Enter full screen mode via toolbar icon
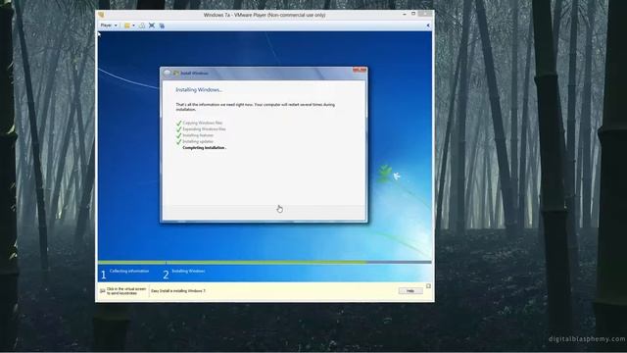Image resolution: width=627 pixels, height=353 pixels. (x=152, y=25)
